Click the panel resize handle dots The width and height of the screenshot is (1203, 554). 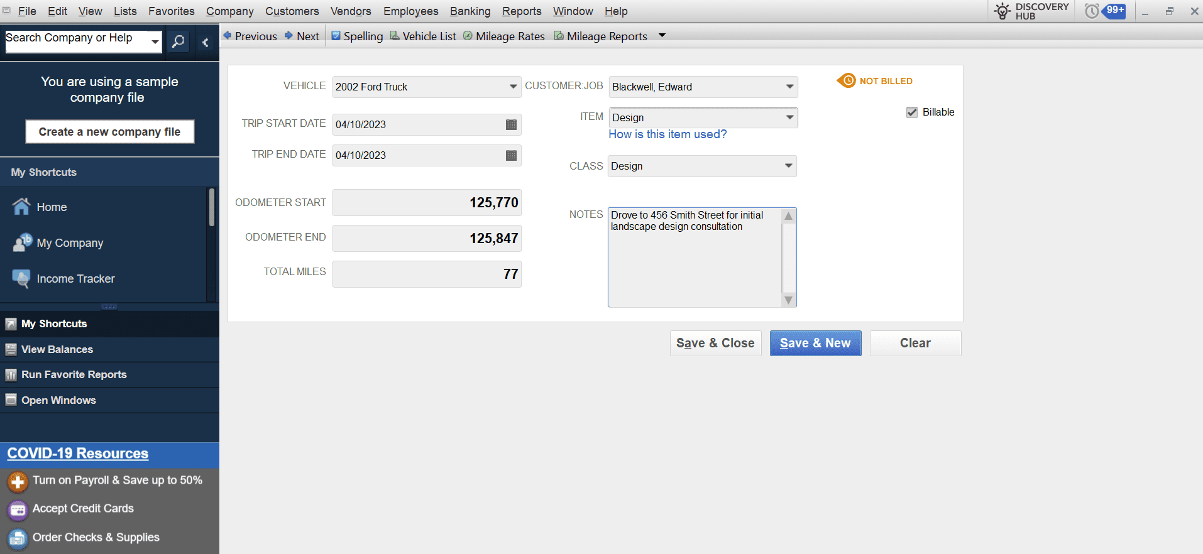click(109, 307)
